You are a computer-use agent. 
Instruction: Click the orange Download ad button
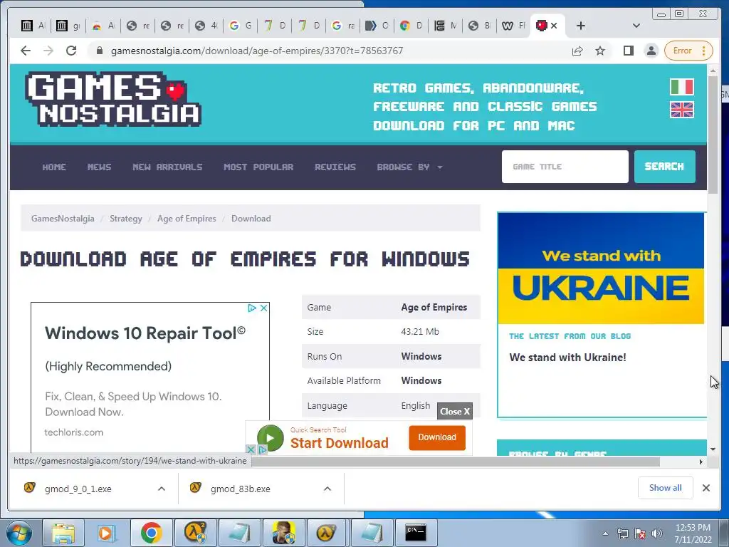pos(437,437)
